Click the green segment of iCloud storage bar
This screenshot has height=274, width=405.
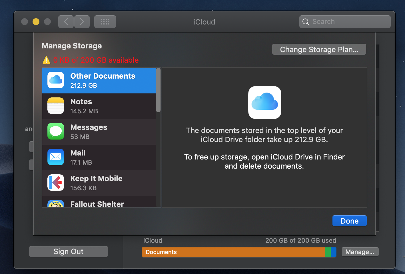(x=328, y=252)
